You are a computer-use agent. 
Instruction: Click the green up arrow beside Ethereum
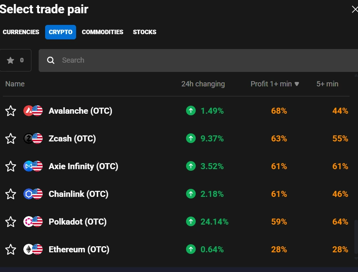[x=191, y=249]
